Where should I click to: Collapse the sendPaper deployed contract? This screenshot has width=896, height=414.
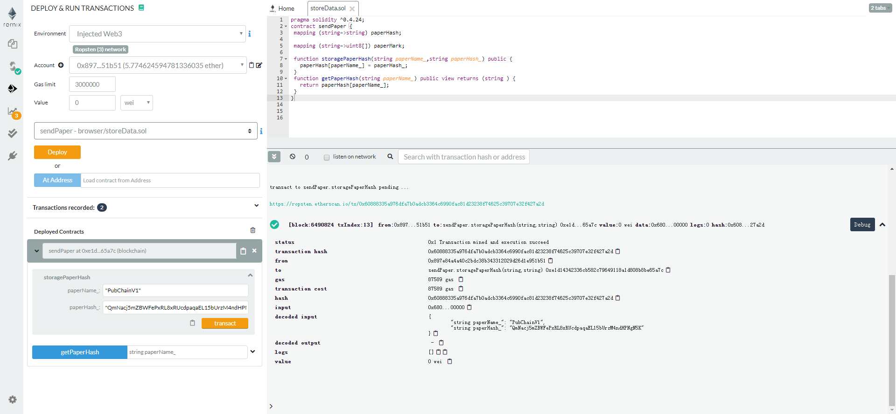click(x=36, y=251)
